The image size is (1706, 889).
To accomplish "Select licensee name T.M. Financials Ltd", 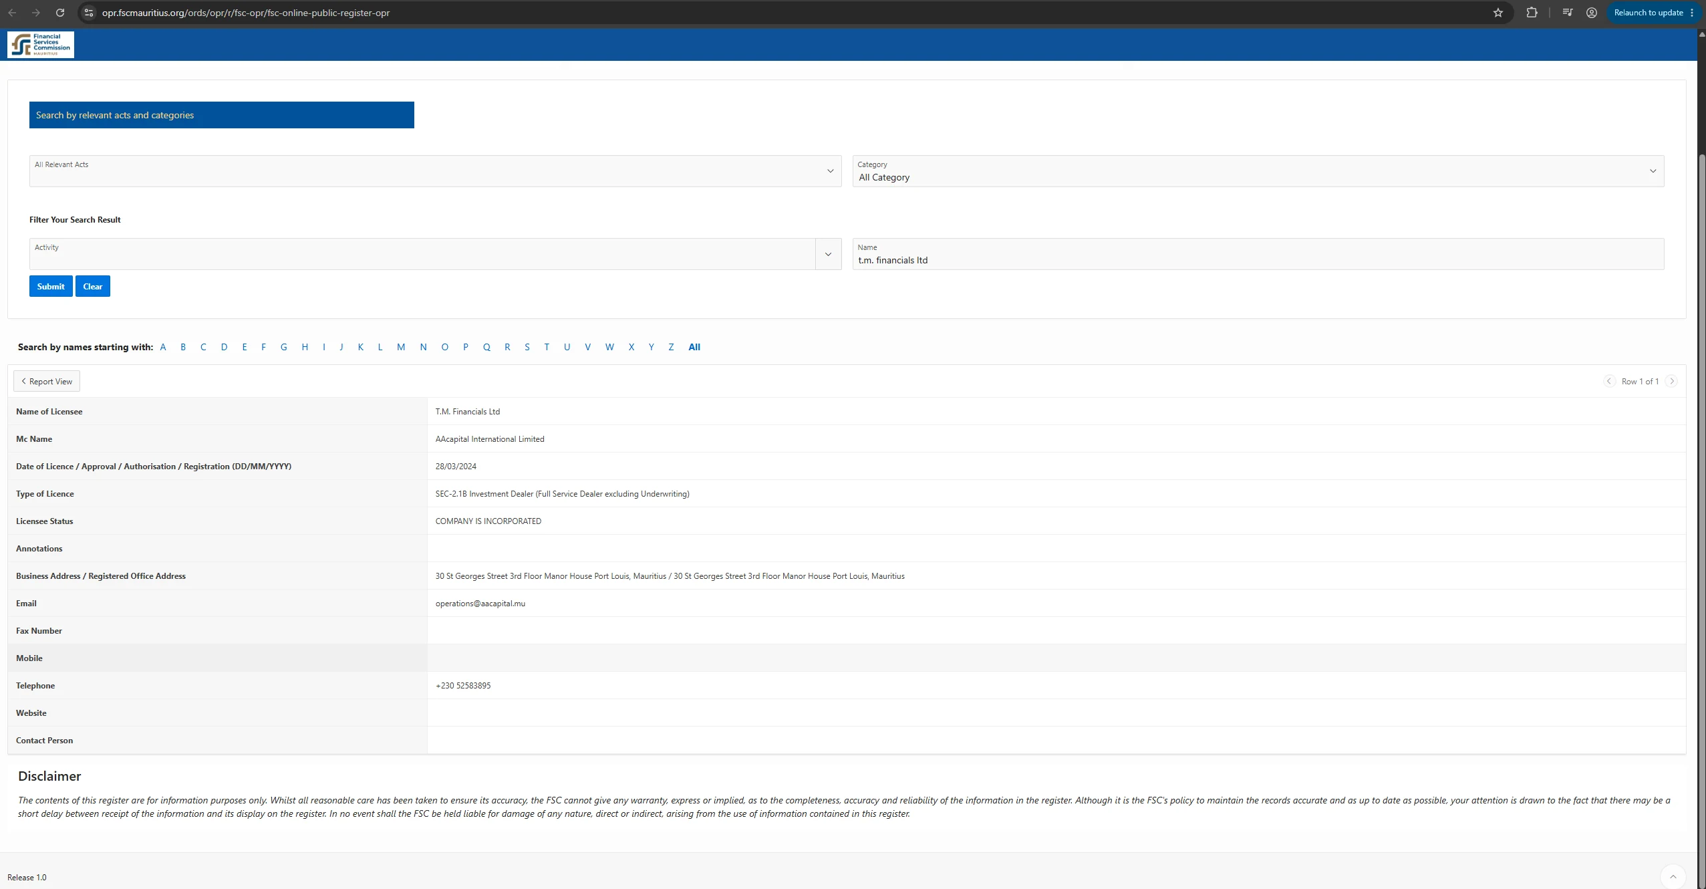I will (x=468, y=412).
